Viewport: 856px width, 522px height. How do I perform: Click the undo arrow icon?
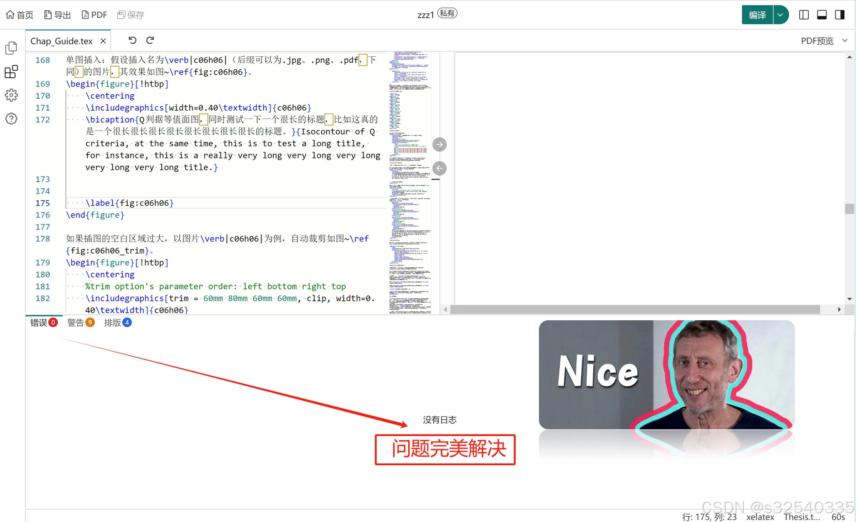132,40
